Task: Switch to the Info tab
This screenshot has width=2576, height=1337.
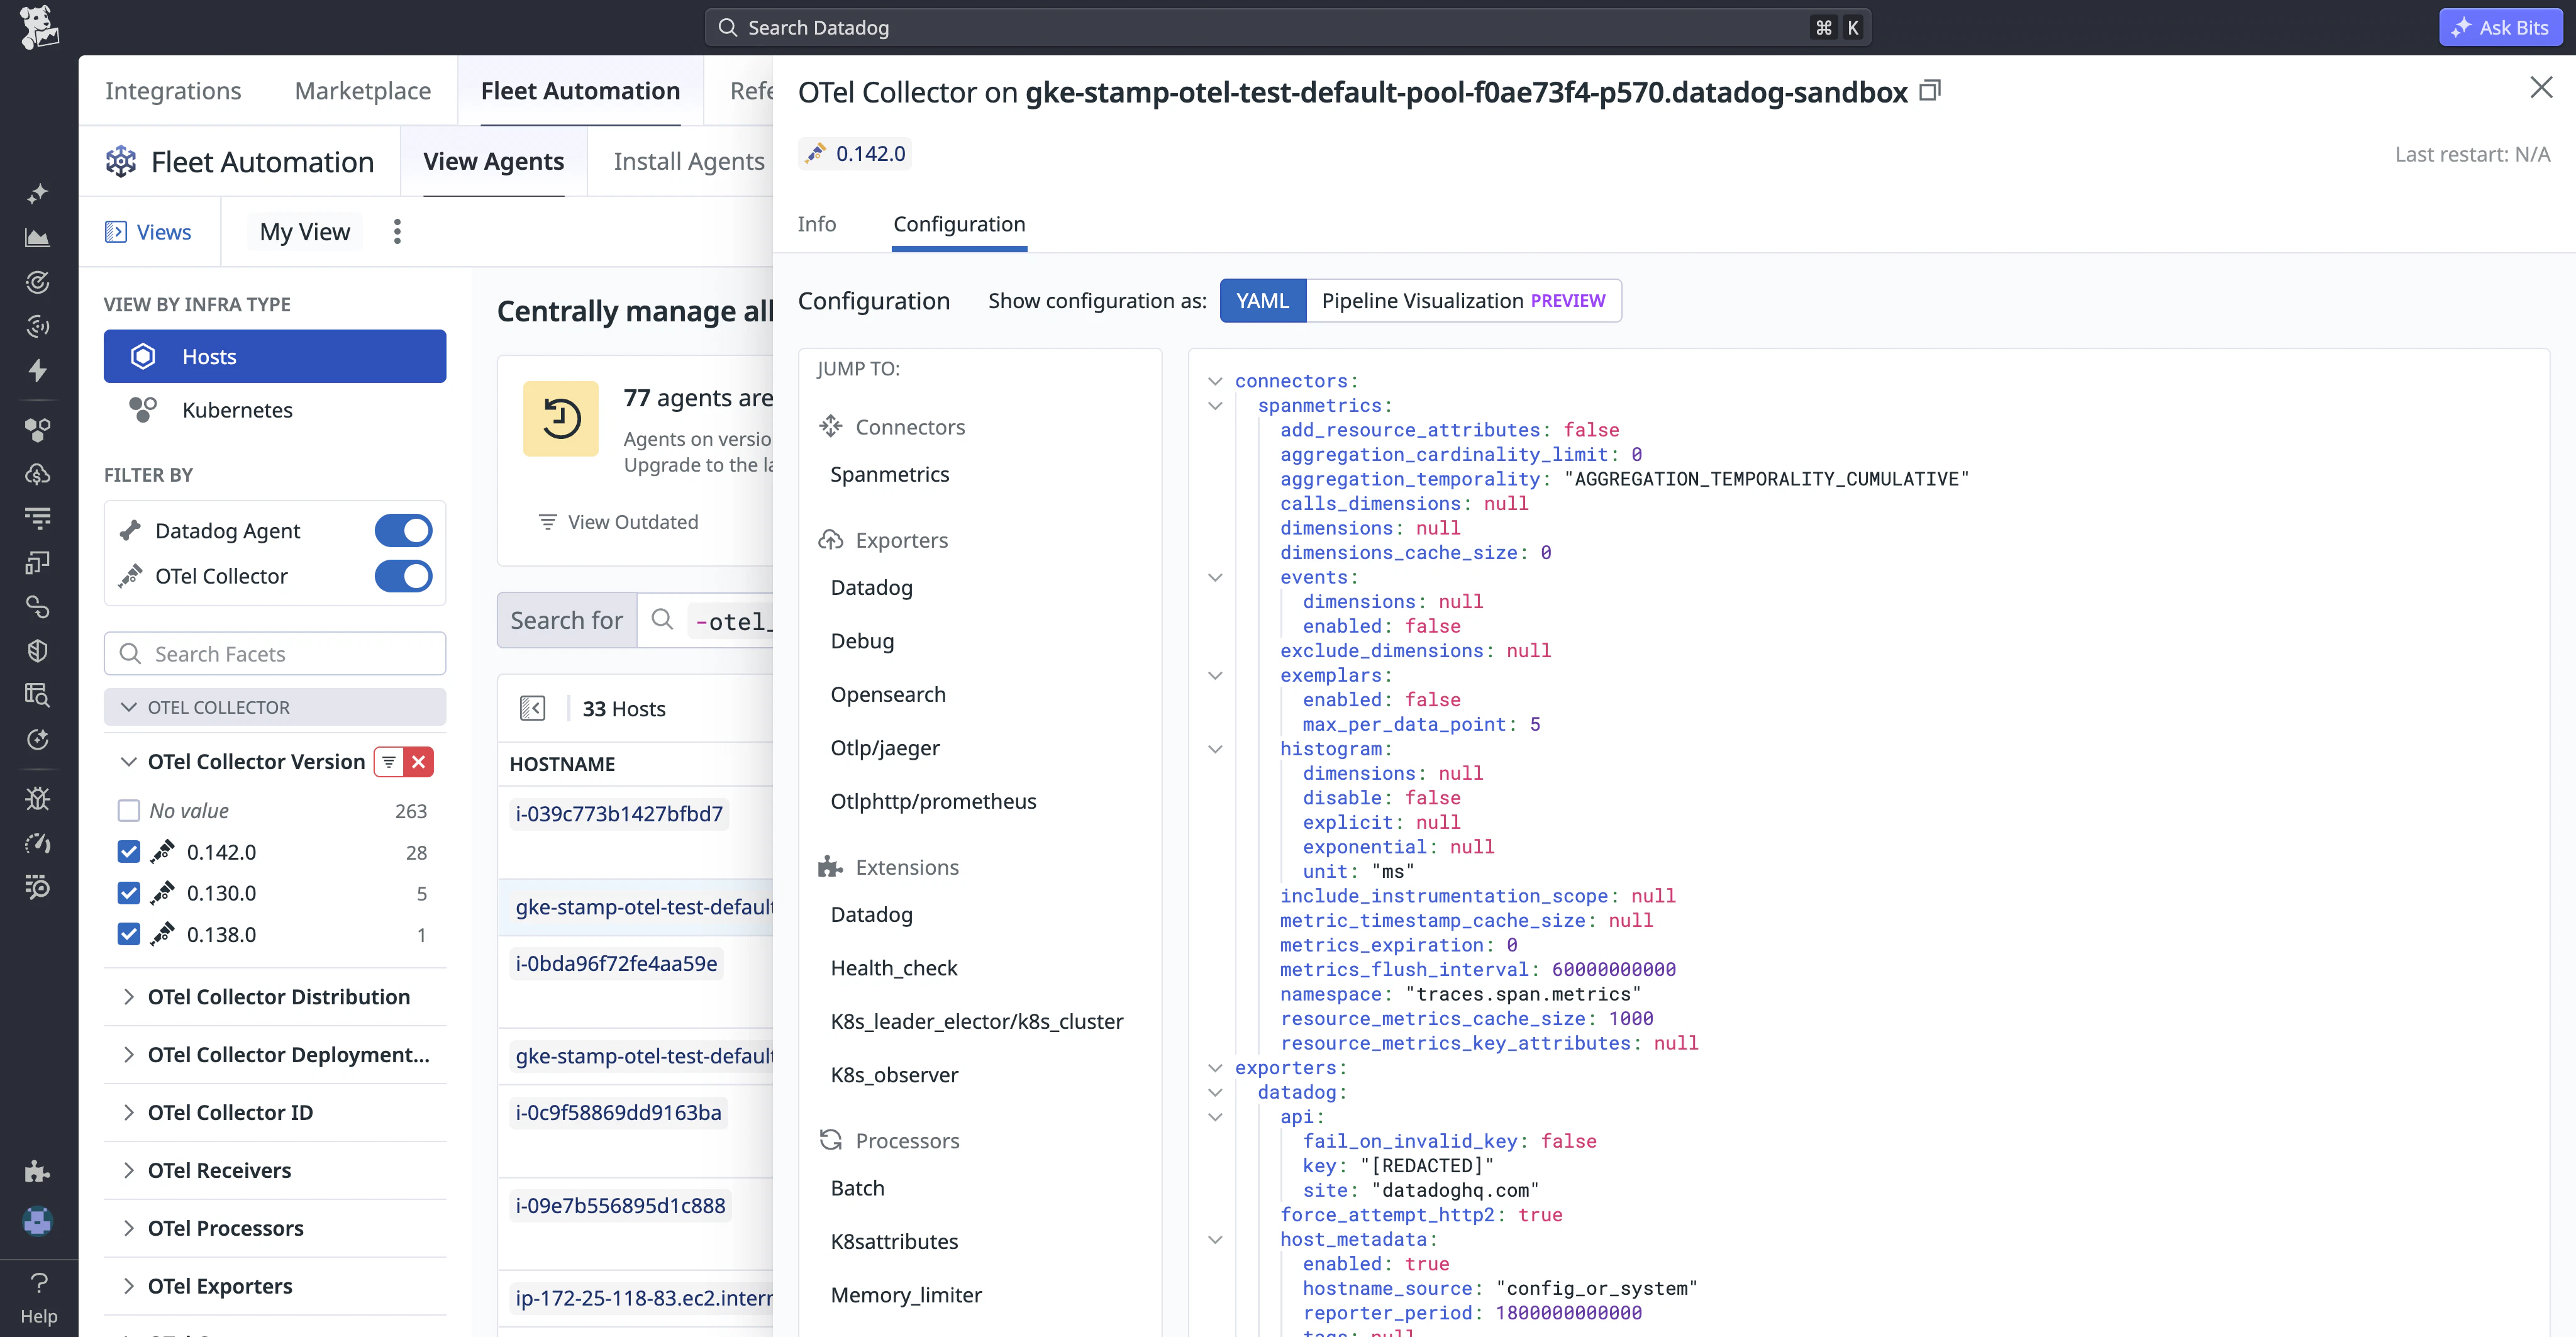Action: tap(816, 224)
